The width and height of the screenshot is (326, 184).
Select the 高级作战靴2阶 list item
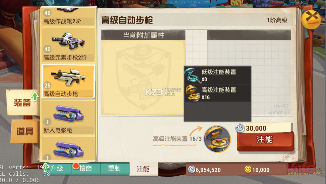tap(68, 17)
